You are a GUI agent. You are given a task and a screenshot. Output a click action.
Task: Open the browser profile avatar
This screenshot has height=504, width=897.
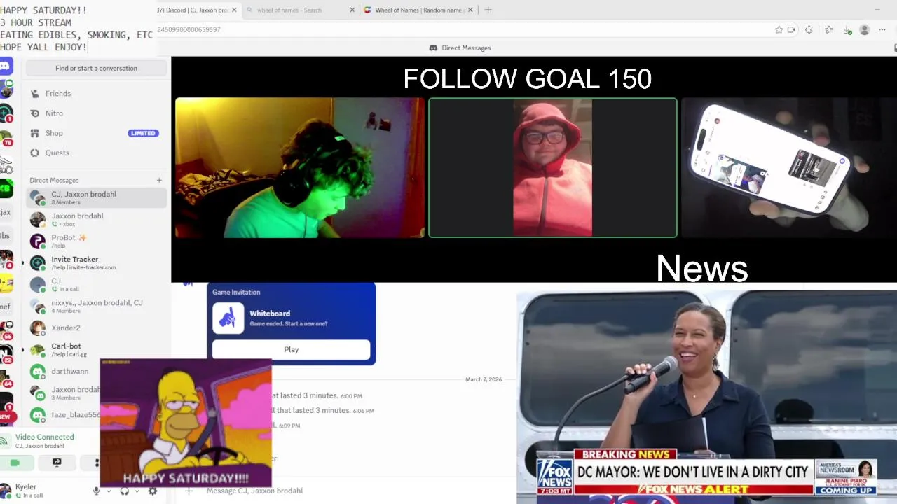(865, 29)
